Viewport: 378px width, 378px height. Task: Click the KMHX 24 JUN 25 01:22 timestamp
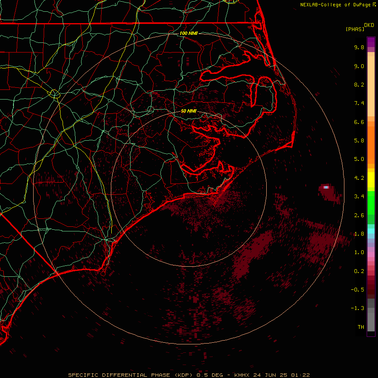pyautogui.click(x=272, y=375)
